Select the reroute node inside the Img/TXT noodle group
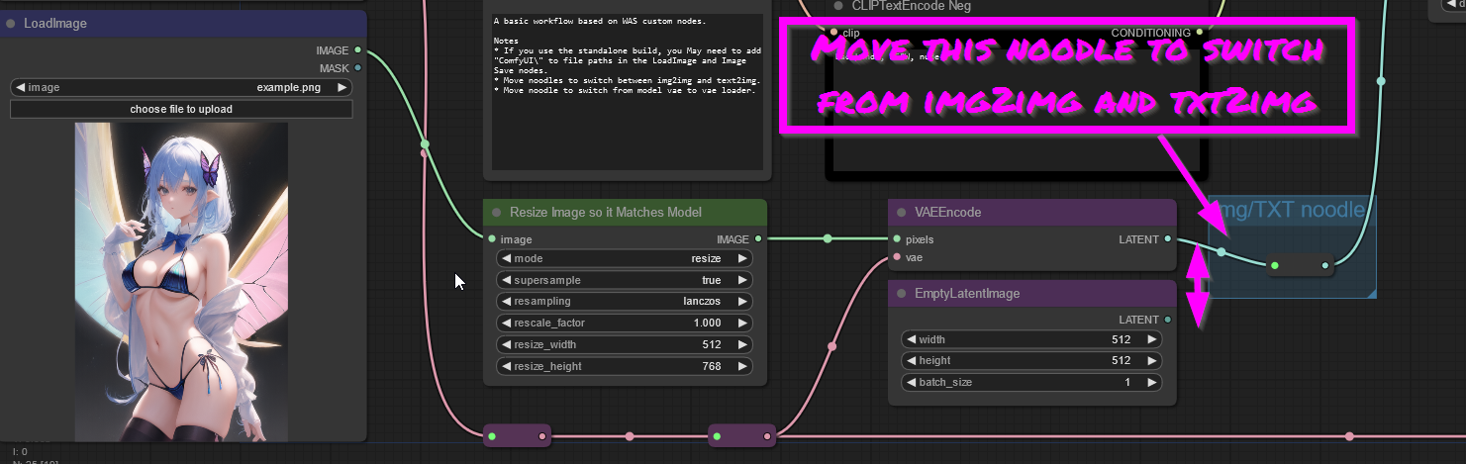Viewport: 1466px width, 464px height. coord(1301,265)
